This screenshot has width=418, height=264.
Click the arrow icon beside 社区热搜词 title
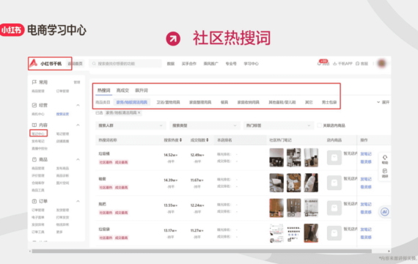pos(173,39)
